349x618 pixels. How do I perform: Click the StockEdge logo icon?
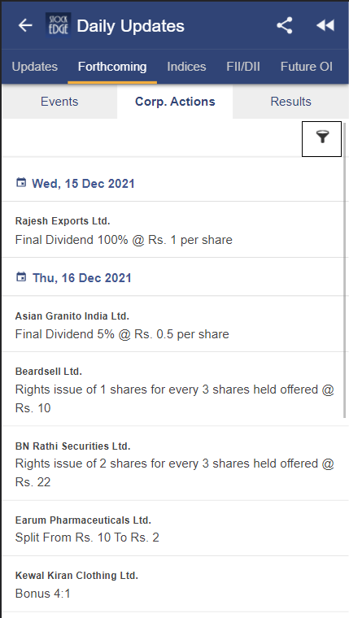pos(58,25)
